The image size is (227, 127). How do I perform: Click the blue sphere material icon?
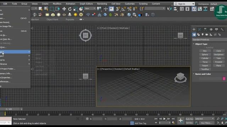coord(129,14)
